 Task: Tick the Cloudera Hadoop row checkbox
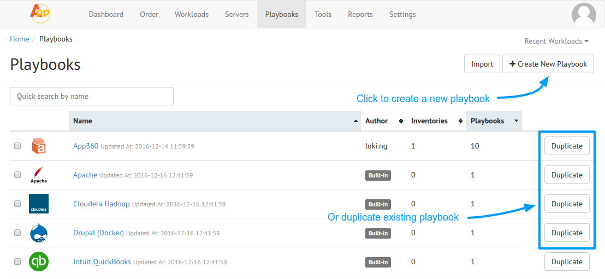17,204
